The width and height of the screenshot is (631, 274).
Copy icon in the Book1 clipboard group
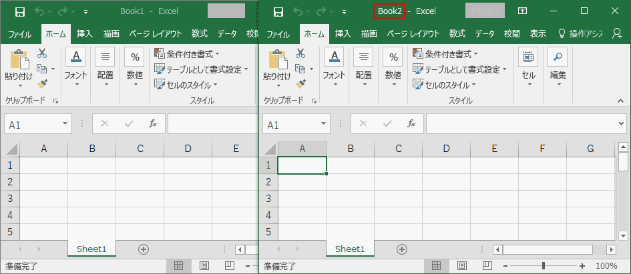click(42, 69)
